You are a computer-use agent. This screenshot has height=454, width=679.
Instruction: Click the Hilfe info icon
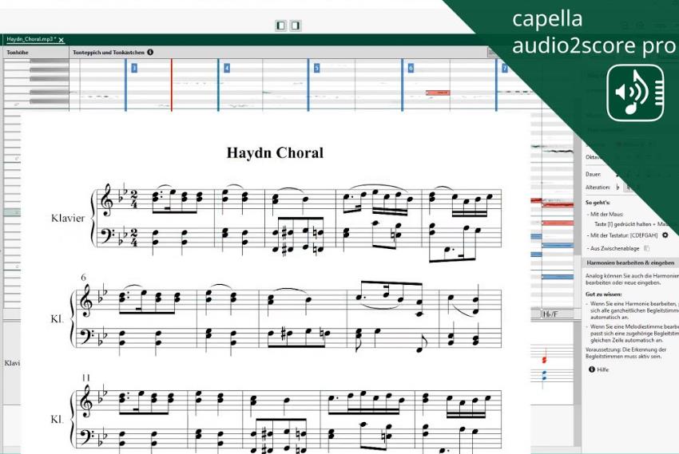coord(591,369)
